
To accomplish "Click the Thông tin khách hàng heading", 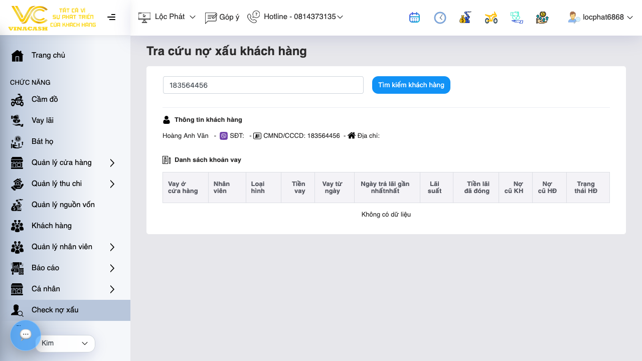I will [x=208, y=120].
